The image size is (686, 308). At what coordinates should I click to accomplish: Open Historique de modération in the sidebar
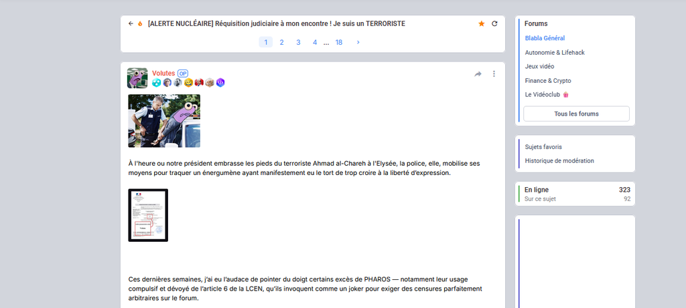[559, 161]
